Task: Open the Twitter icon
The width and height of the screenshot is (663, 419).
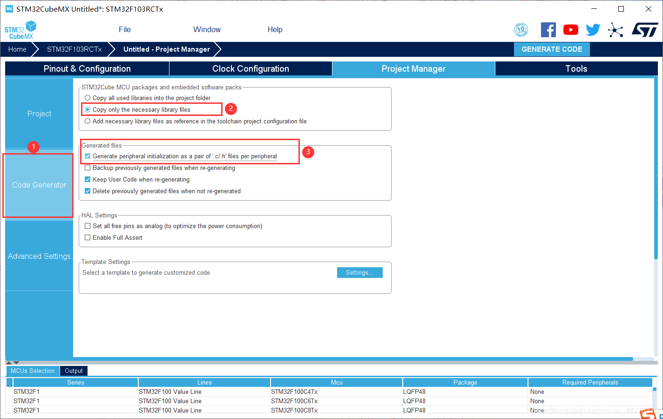Action: coord(593,30)
